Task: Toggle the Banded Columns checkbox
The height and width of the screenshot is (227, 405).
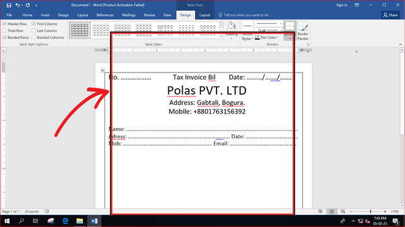Action: [x=34, y=37]
